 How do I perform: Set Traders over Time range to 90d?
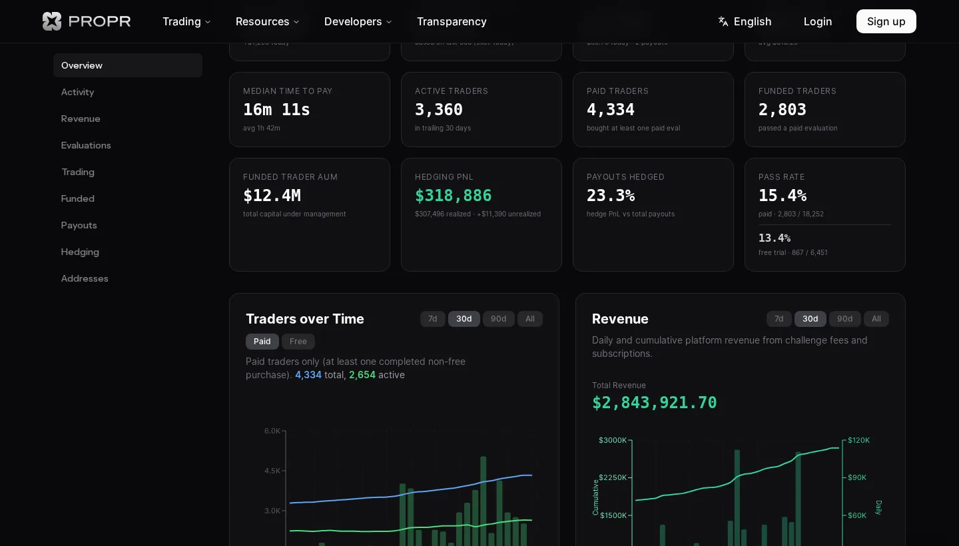(499, 319)
